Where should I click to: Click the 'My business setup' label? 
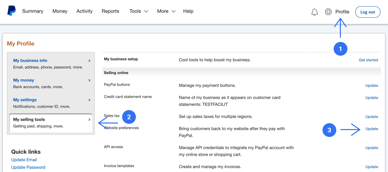point(121,59)
